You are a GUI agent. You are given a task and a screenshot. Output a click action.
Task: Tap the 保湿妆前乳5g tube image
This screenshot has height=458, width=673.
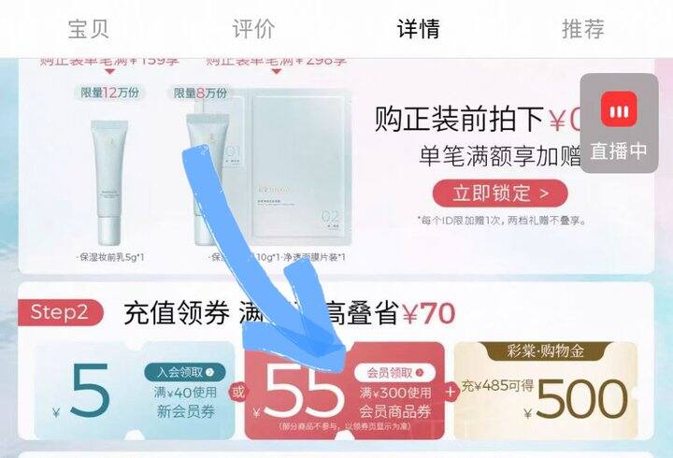(110, 182)
